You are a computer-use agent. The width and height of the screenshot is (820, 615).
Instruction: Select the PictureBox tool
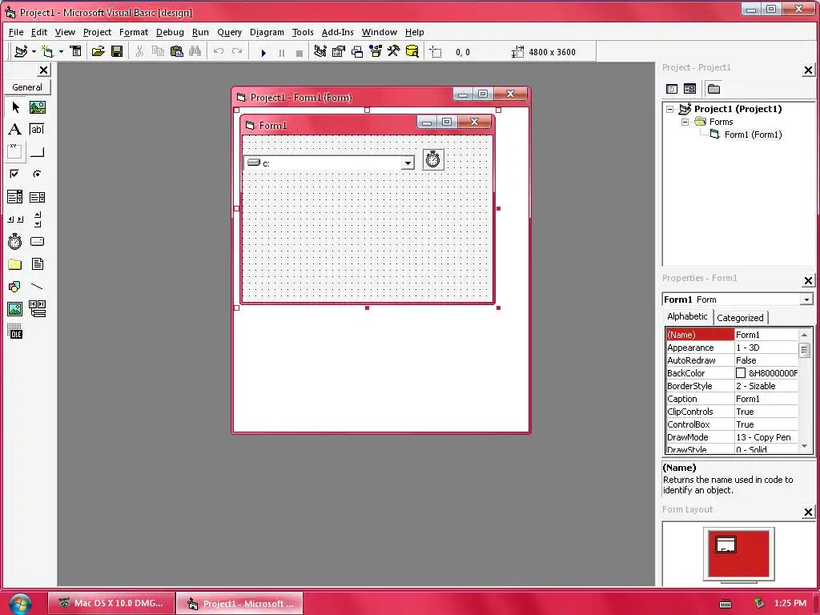(x=37, y=108)
